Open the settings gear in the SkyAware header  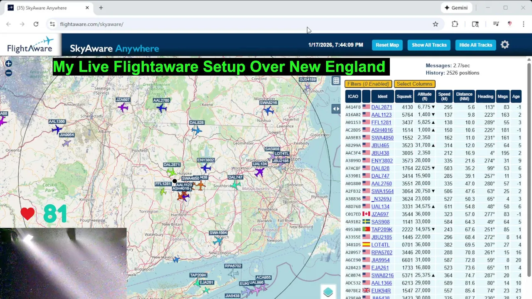[505, 45]
